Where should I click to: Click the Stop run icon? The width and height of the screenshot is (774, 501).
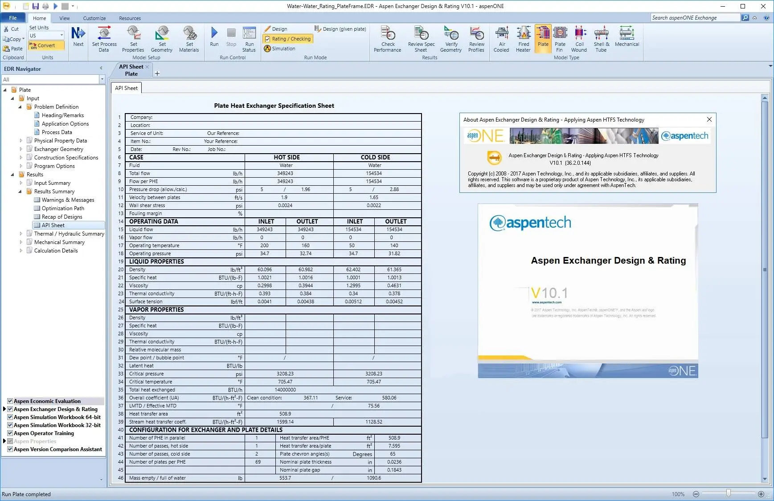[x=231, y=37]
